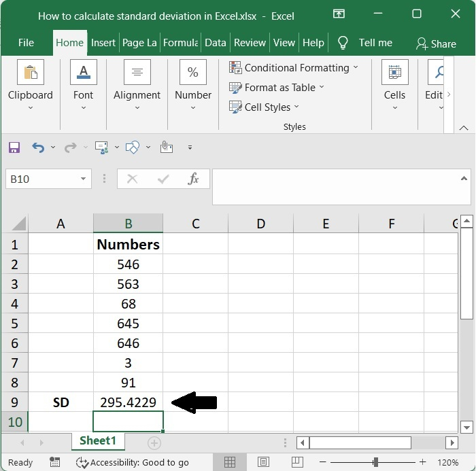This screenshot has width=476, height=471.
Task: Switch to the Sheet1 worksheet tab
Action: click(x=98, y=440)
